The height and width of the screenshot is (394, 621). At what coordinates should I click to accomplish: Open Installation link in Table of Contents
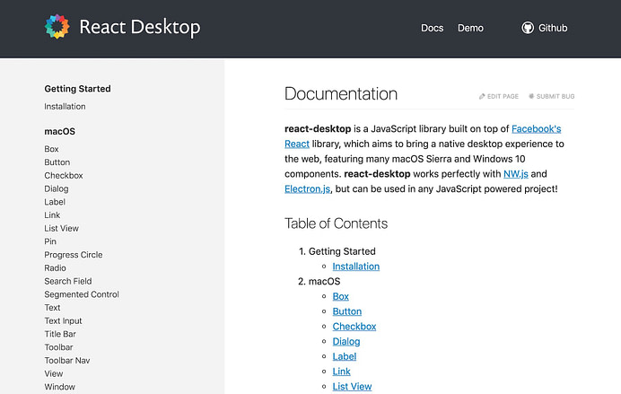click(356, 267)
